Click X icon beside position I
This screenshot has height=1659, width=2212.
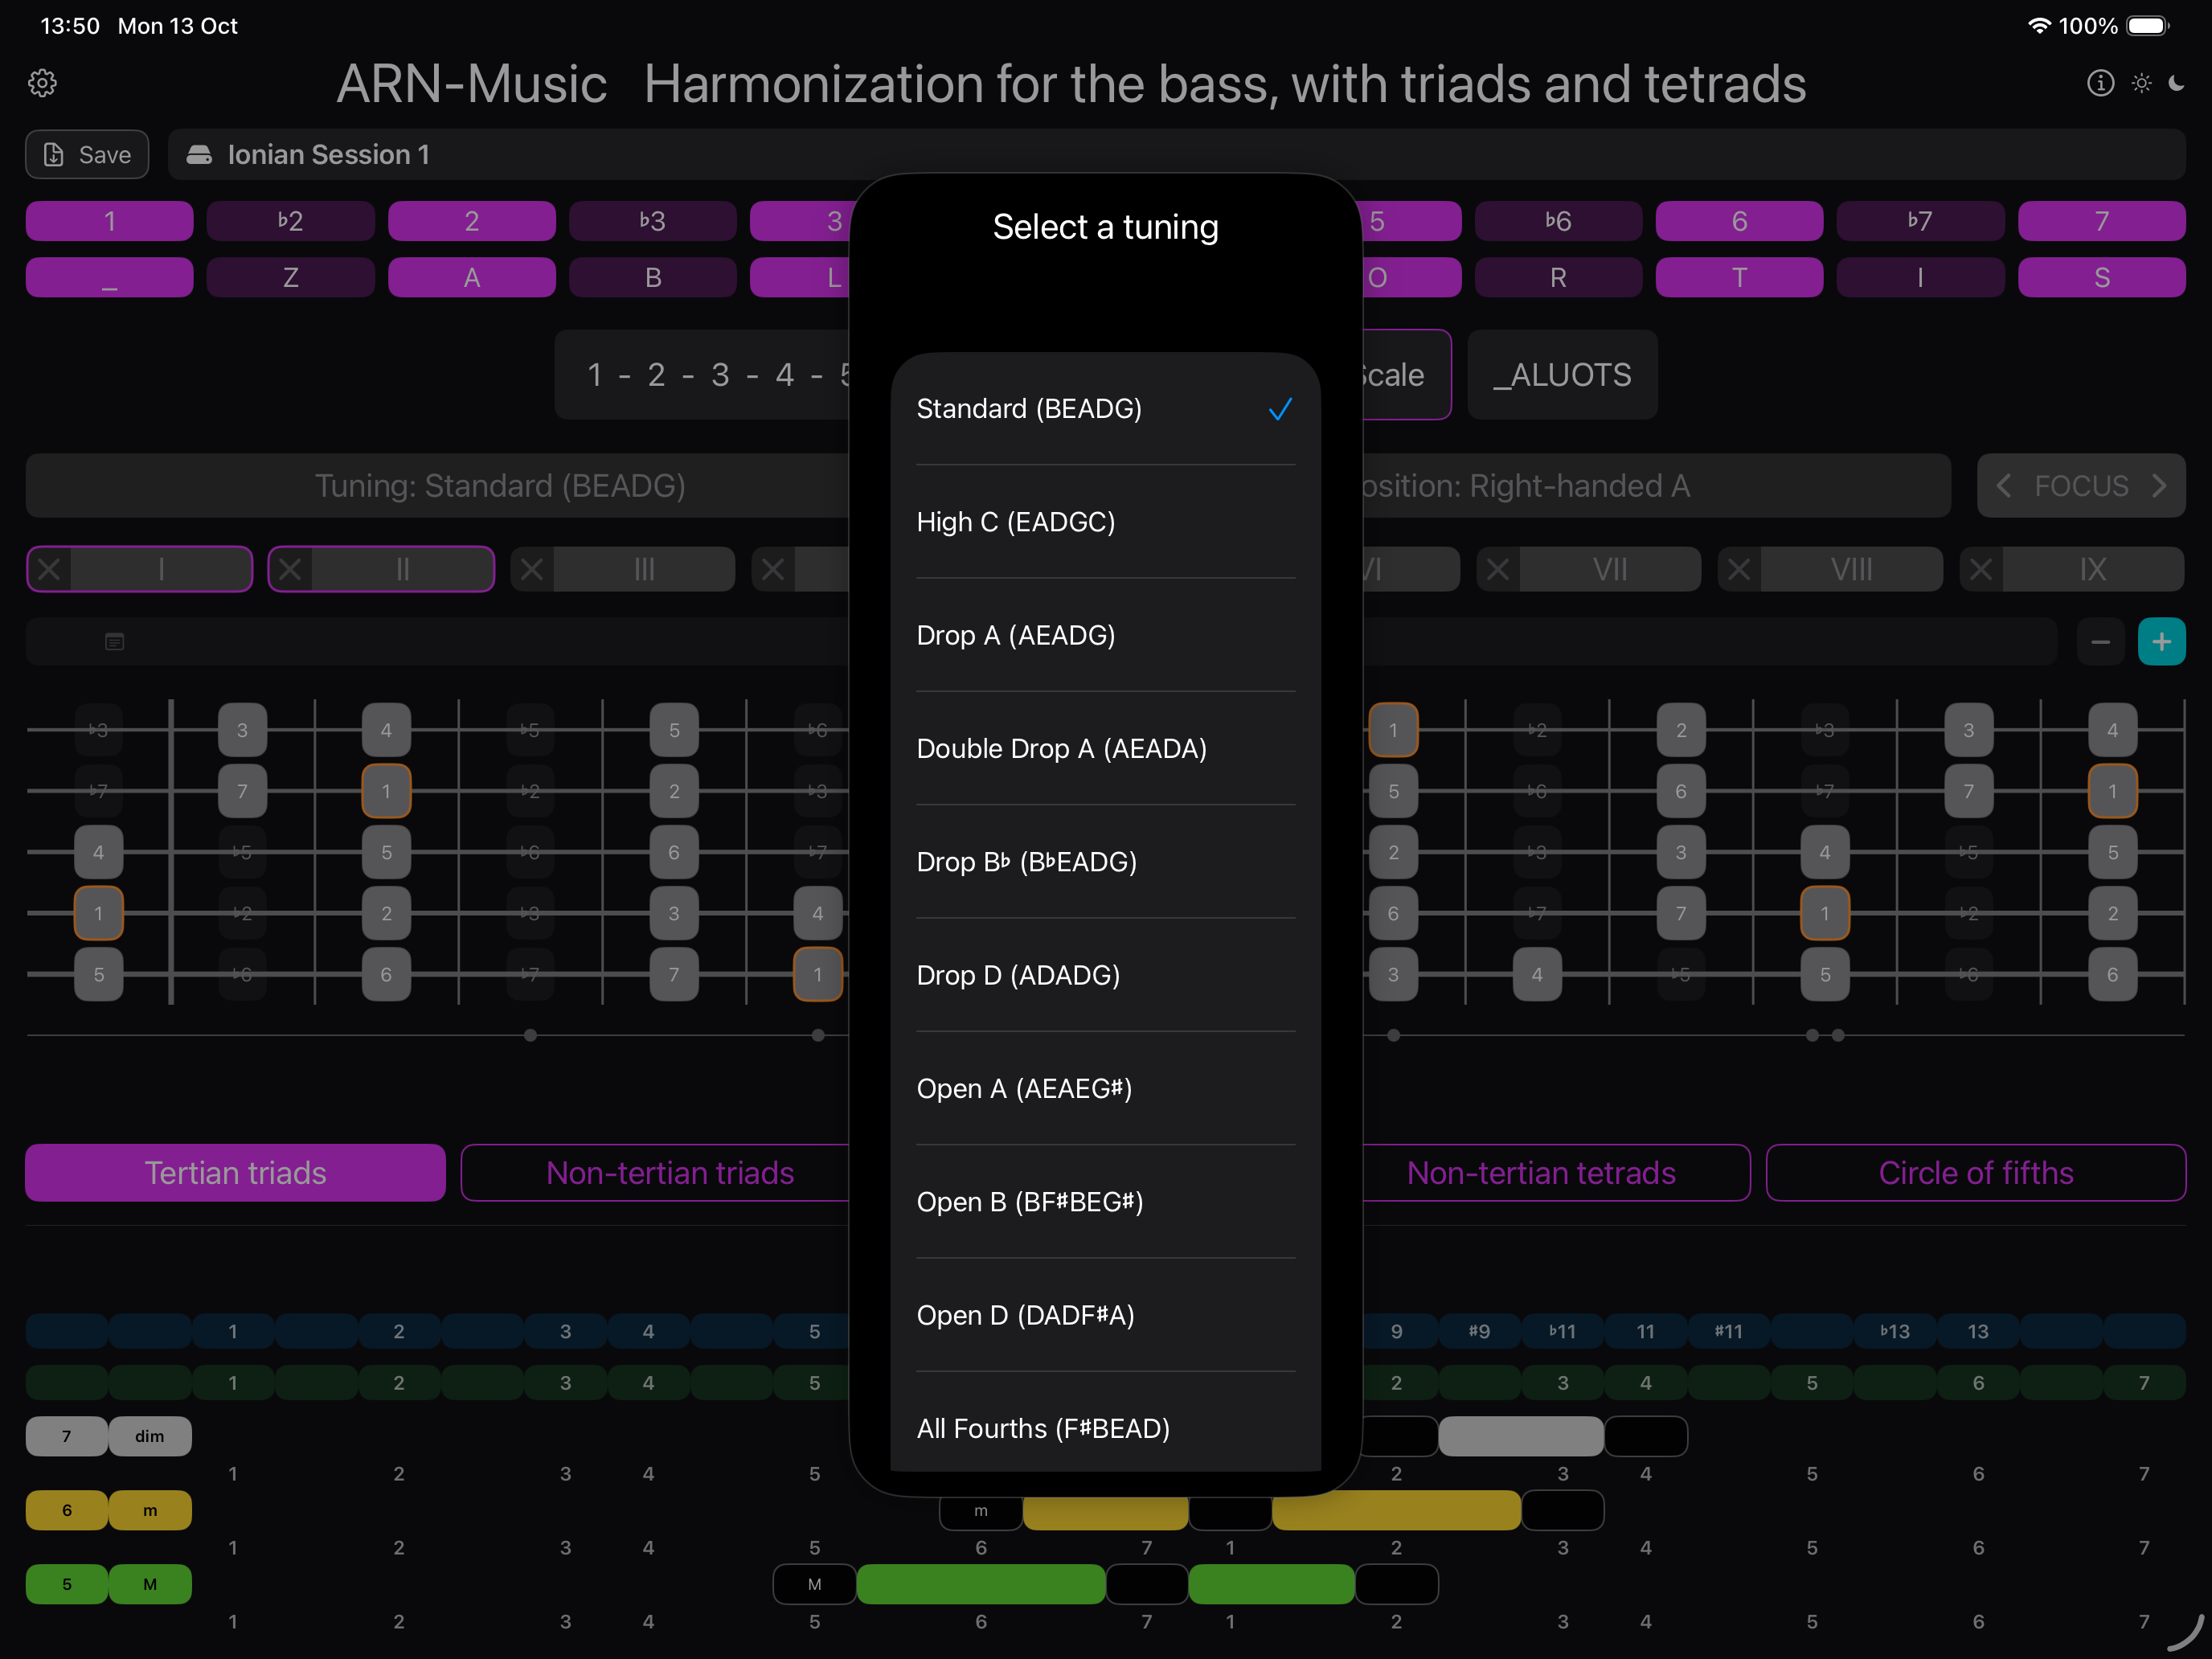pyautogui.click(x=49, y=570)
